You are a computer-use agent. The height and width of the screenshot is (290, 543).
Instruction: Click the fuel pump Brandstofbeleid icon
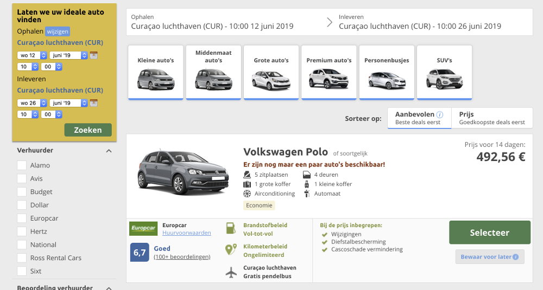pyautogui.click(x=231, y=228)
